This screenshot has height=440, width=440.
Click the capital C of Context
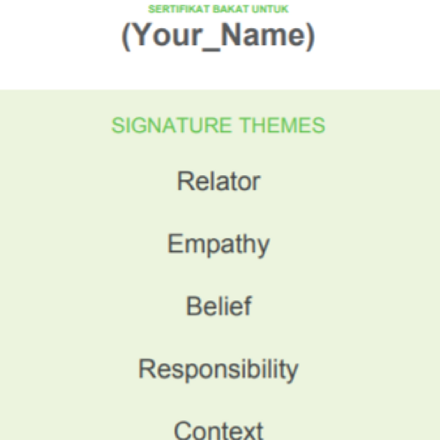183,430
